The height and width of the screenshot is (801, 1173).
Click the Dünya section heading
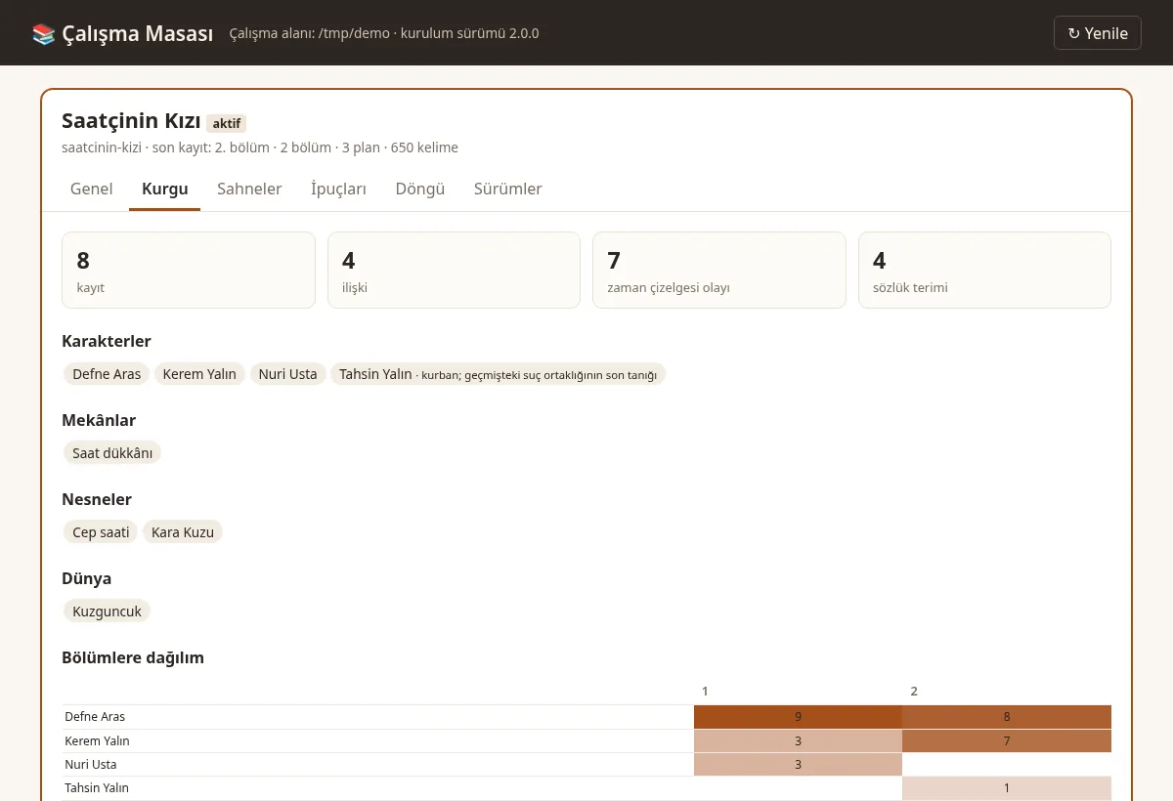click(x=85, y=578)
